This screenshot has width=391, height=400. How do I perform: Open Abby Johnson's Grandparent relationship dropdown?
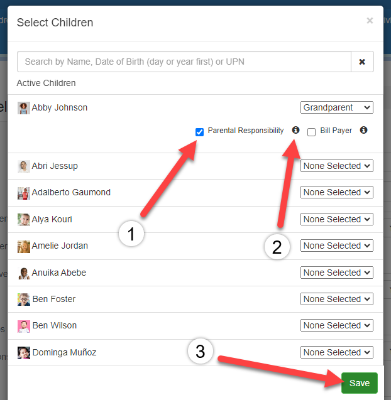pyautogui.click(x=336, y=107)
